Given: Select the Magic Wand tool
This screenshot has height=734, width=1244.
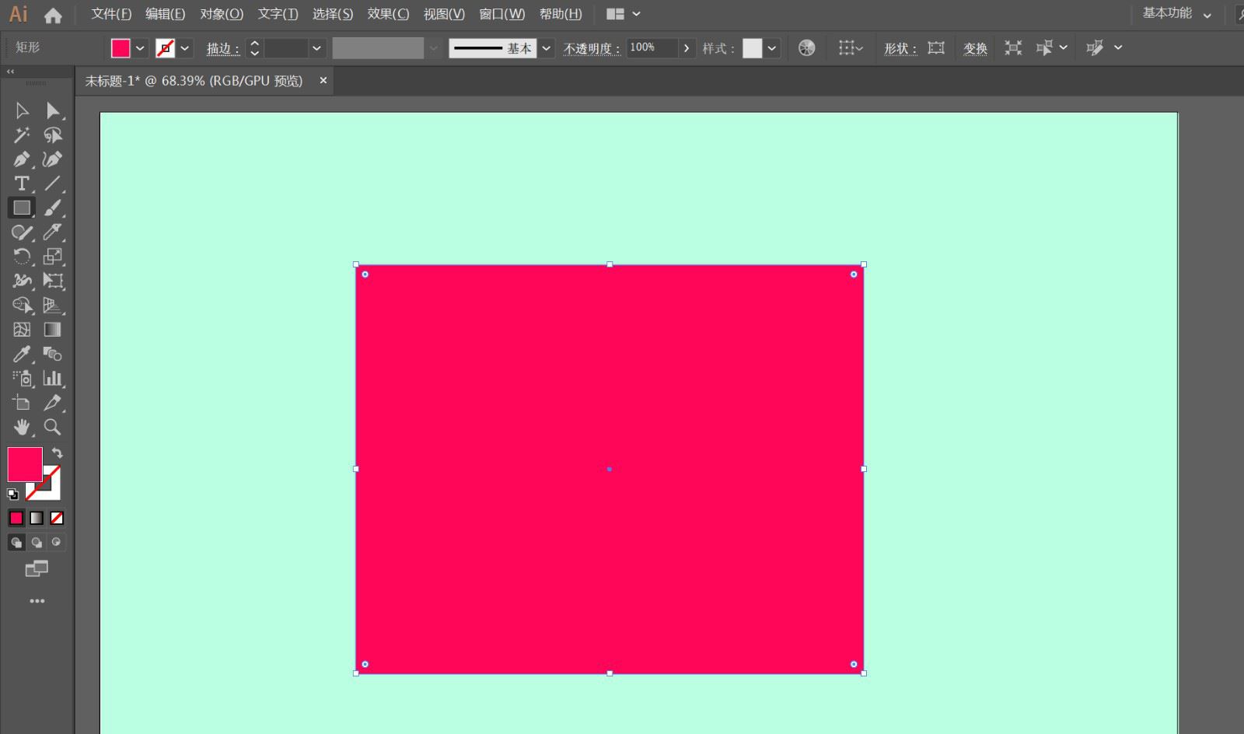Looking at the screenshot, I should tap(22, 135).
